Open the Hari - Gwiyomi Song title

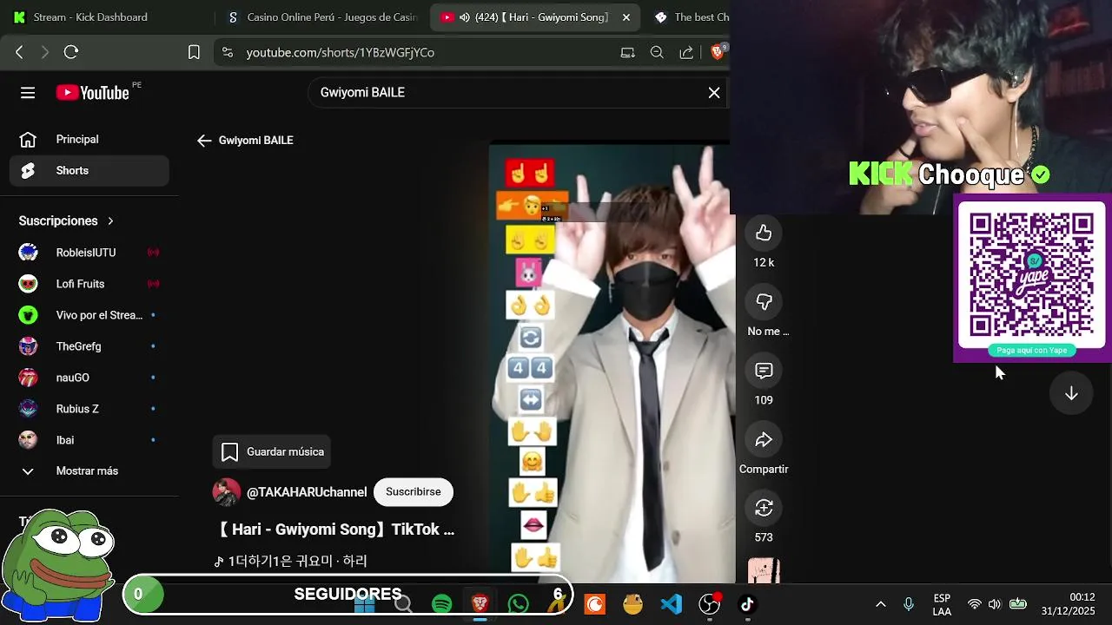(x=334, y=529)
